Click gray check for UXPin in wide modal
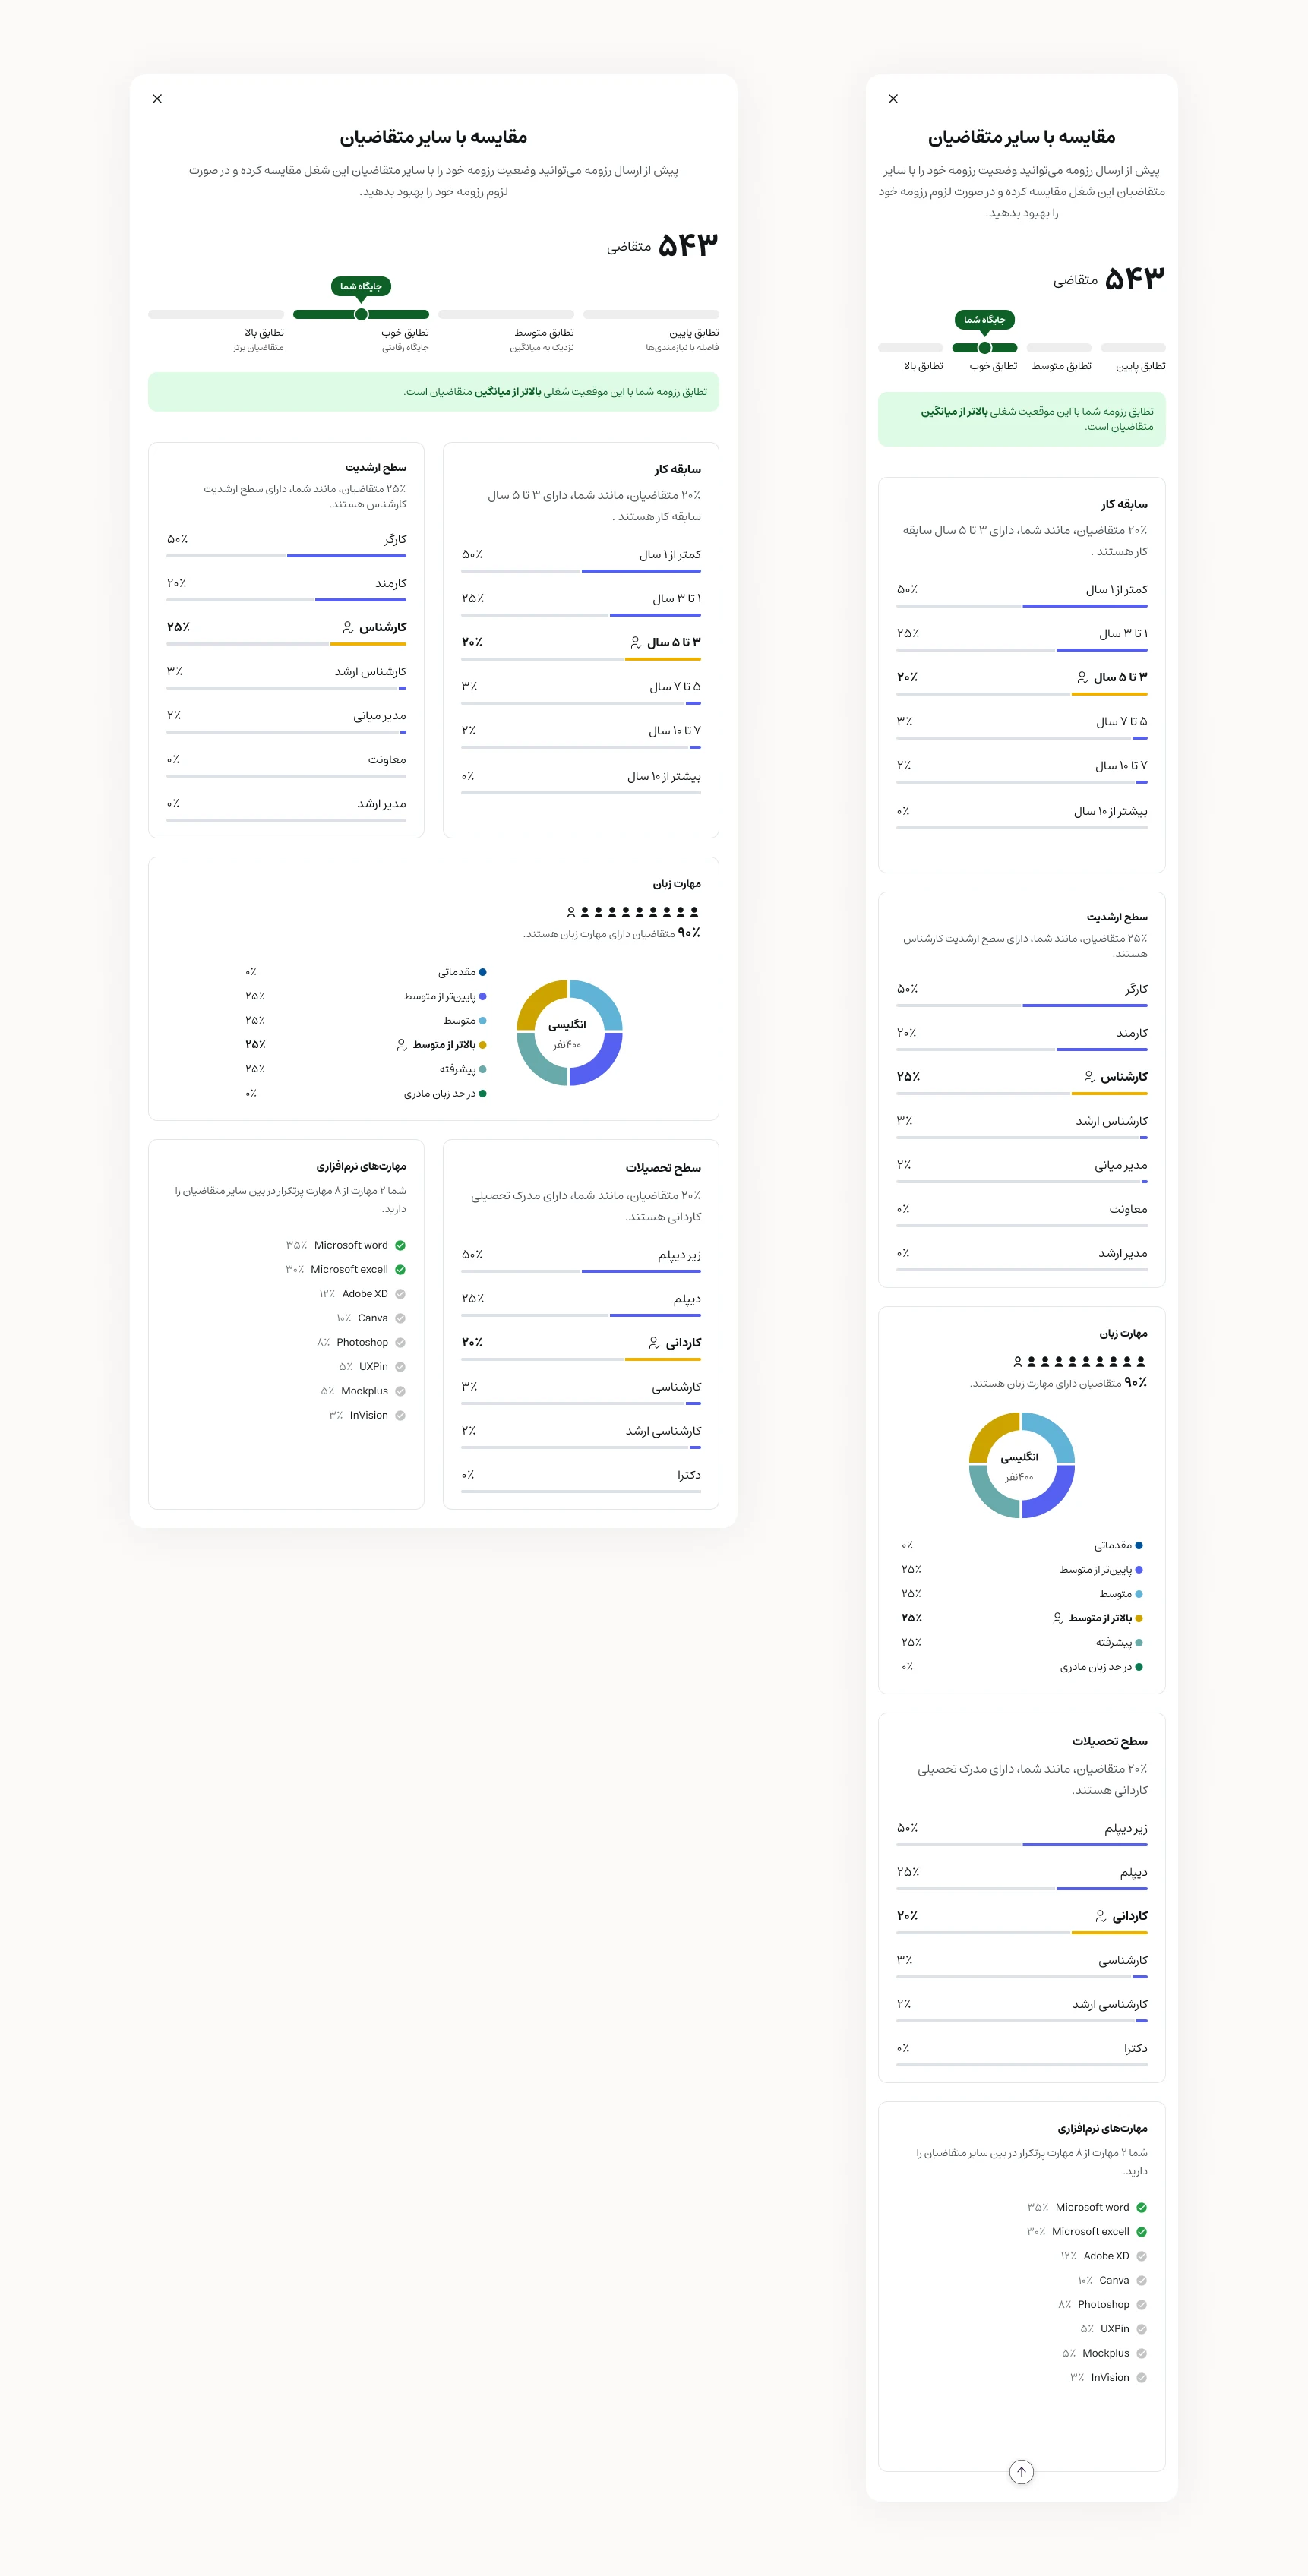 pos(400,1366)
